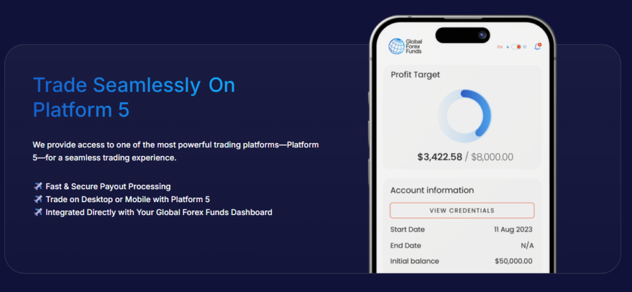Click the sun light-mode icon
The height and width of the screenshot is (292, 632).
[x=525, y=47]
